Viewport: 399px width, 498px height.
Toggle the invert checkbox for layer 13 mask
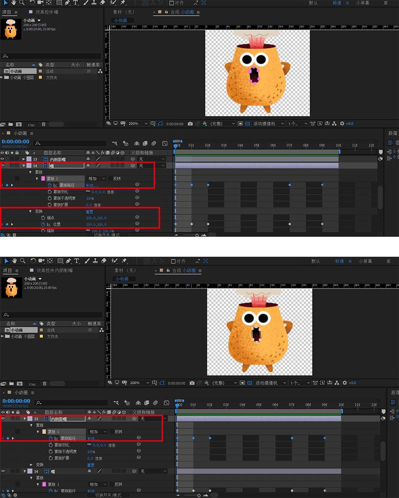tap(111, 432)
